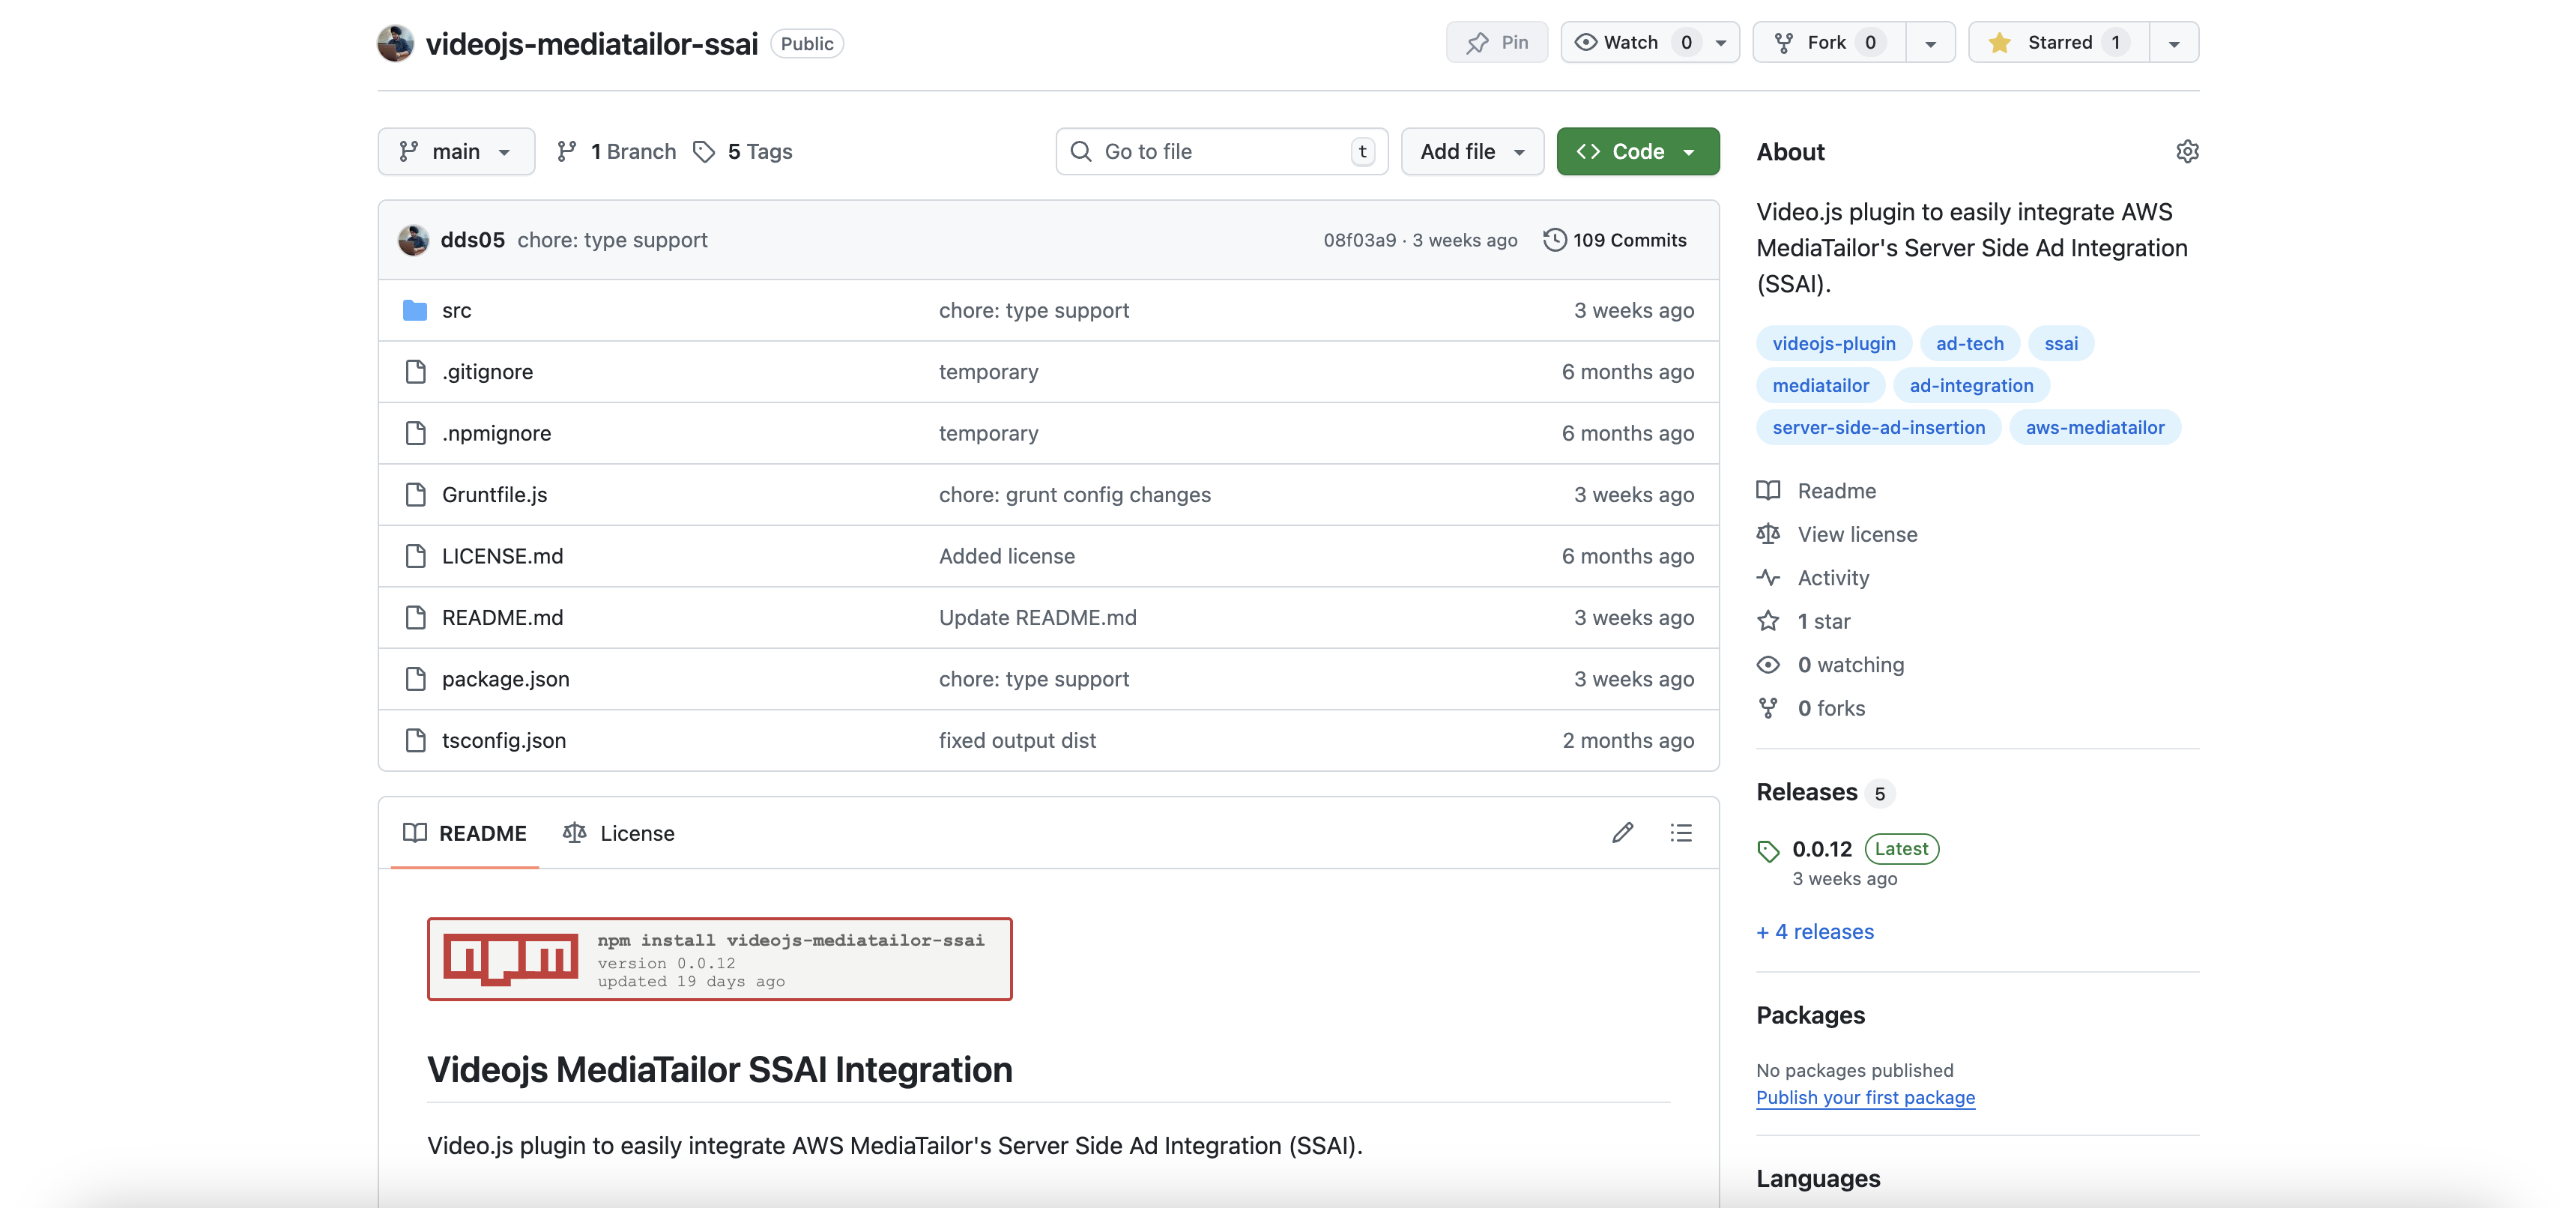Open the main branch dropdown

(x=456, y=151)
